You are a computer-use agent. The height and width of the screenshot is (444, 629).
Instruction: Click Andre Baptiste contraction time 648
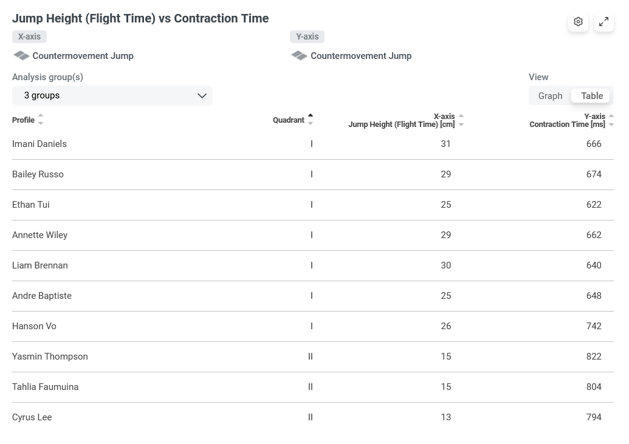click(x=594, y=296)
